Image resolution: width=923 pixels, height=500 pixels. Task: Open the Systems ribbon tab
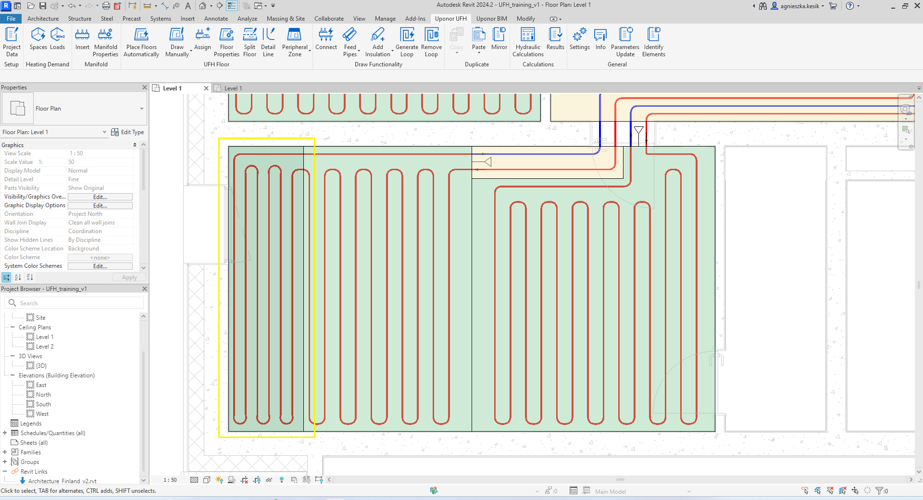tap(161, 19)
